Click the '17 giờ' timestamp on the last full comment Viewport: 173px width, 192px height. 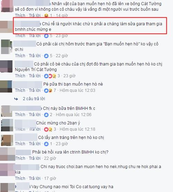tap(50, 178)
